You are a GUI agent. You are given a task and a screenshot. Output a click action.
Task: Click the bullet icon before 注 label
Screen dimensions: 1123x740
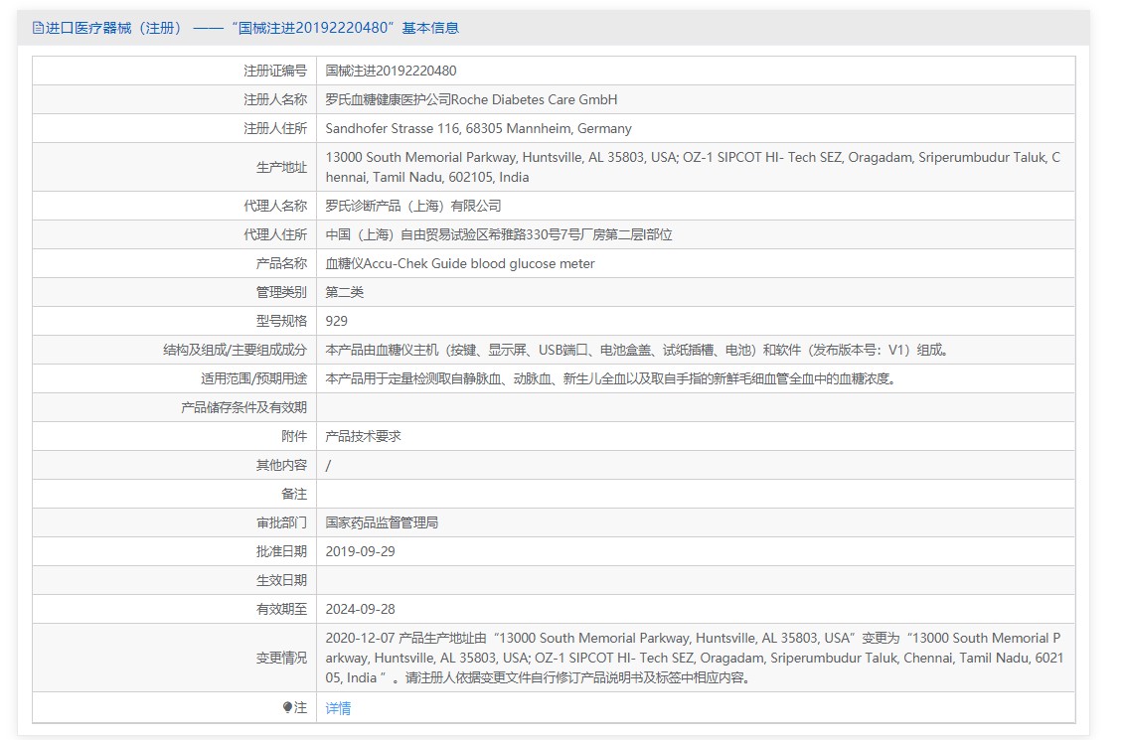287,708
